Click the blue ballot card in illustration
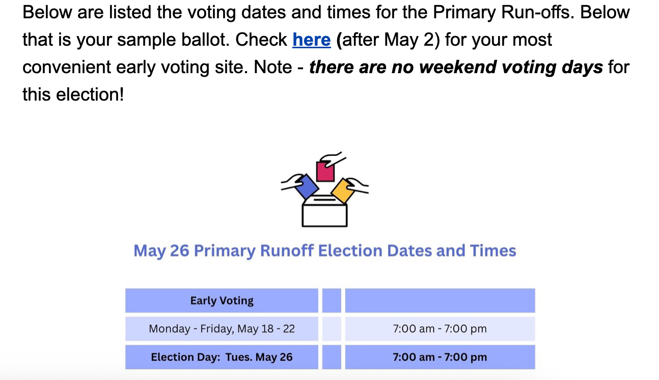Screen dimensions: 659x380 point(306,186)
